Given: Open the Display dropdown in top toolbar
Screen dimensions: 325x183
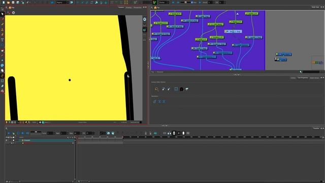Looking at the screenshot, I should pos(164,3).
